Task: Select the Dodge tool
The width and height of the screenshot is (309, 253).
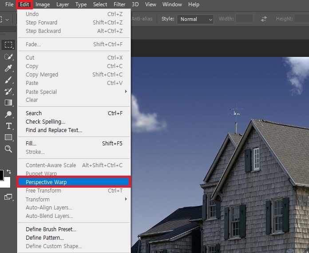Action: click(8, 114)
